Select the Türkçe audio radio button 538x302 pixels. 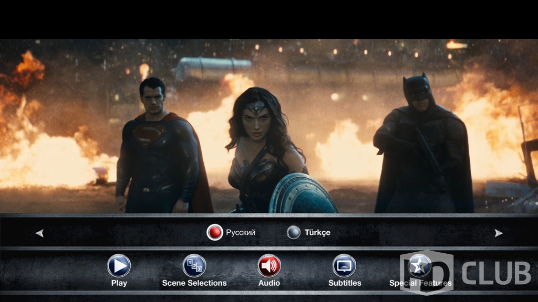pos(294,232)
